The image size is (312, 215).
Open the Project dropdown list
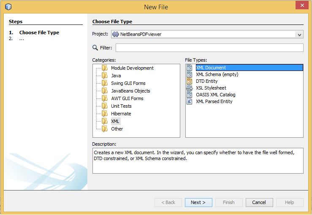point(299,35)
